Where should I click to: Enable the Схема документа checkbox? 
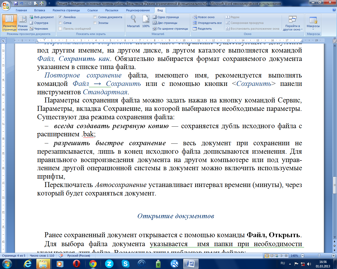(x=95, y=17)
